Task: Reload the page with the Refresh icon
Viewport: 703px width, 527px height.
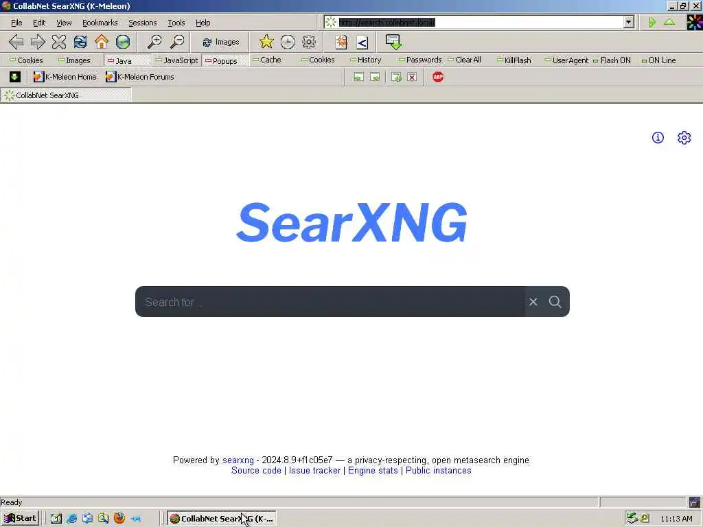Action: tap(80, 42)
